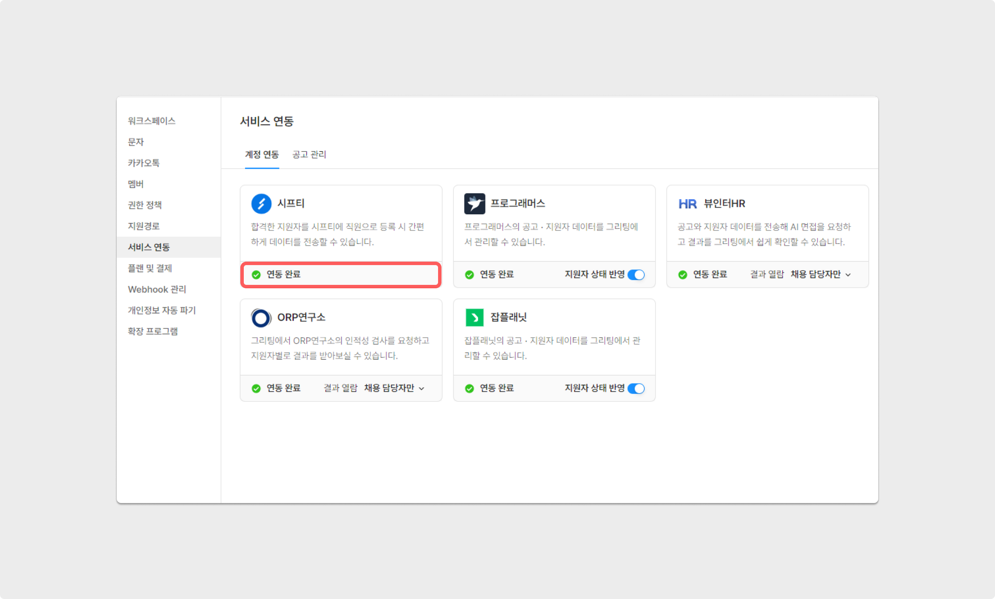Select the 계정 연동 tab
Screen dimensions: 995x599
coord(262,154)
